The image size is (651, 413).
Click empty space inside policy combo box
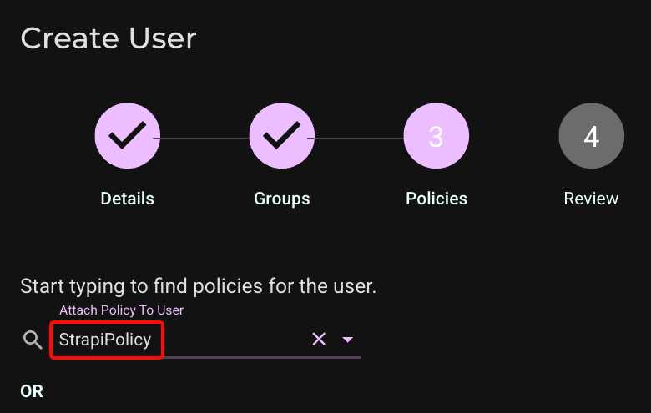[233, 340]
